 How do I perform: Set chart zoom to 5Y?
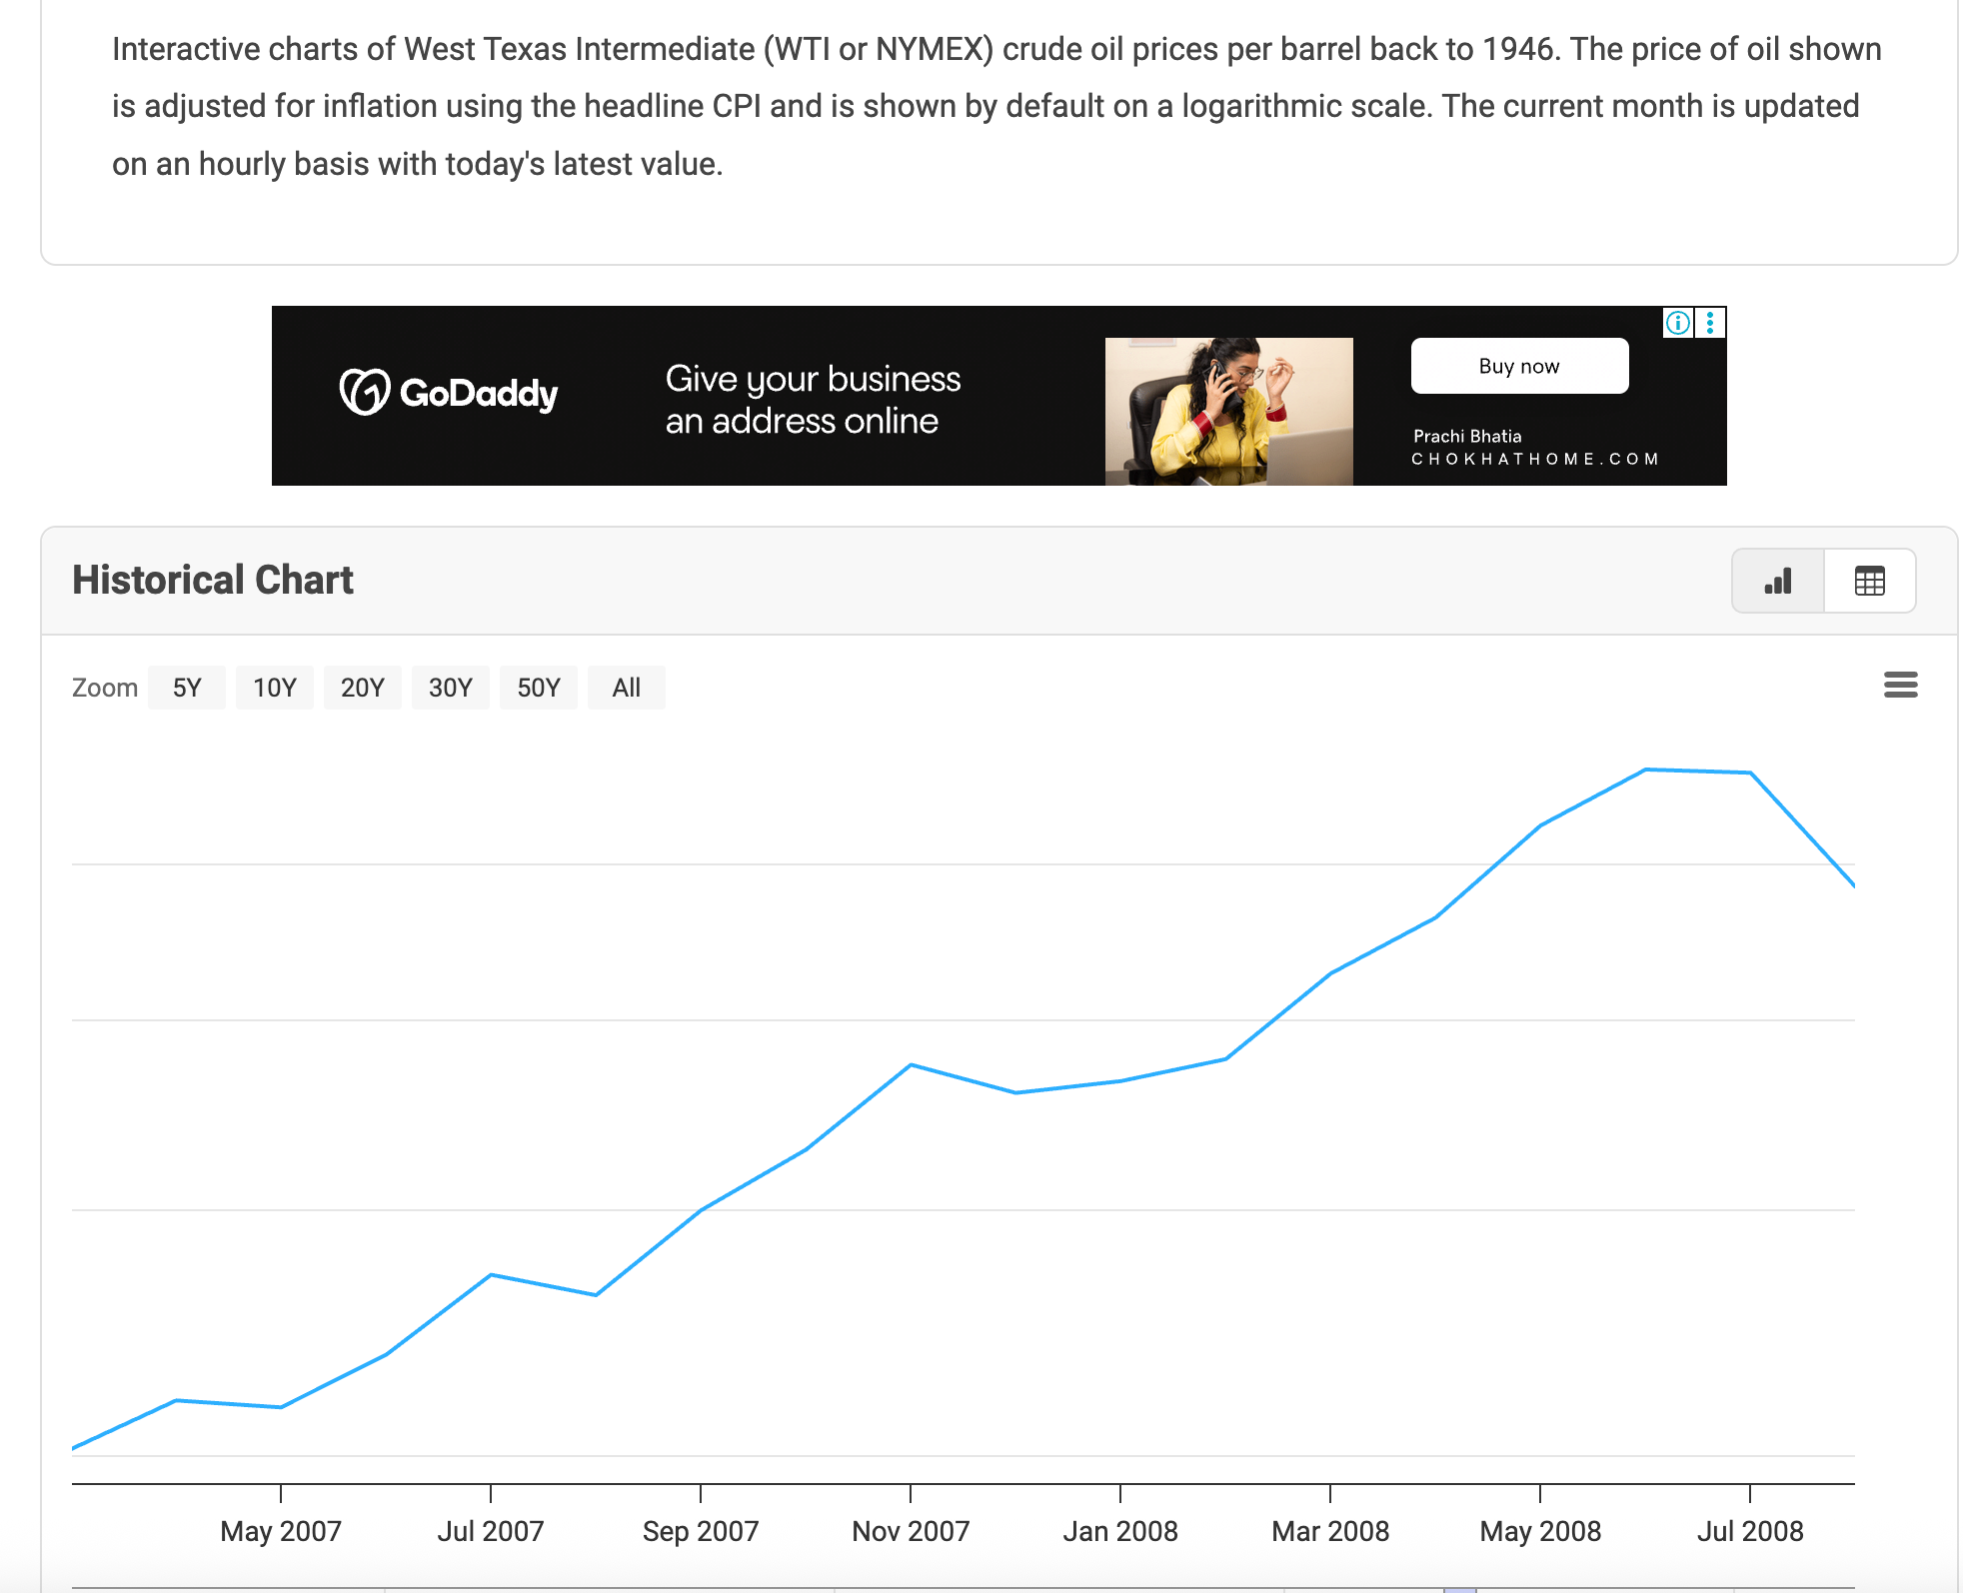coord(187,688)
